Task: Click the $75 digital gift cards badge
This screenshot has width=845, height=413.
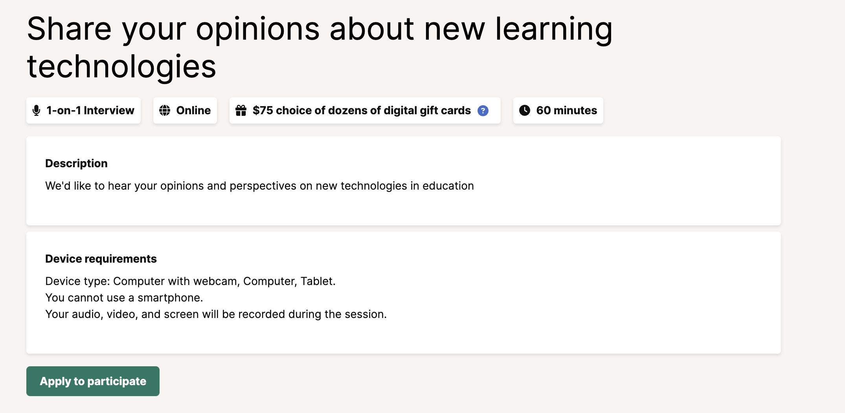Action: [x=365, y=110]
